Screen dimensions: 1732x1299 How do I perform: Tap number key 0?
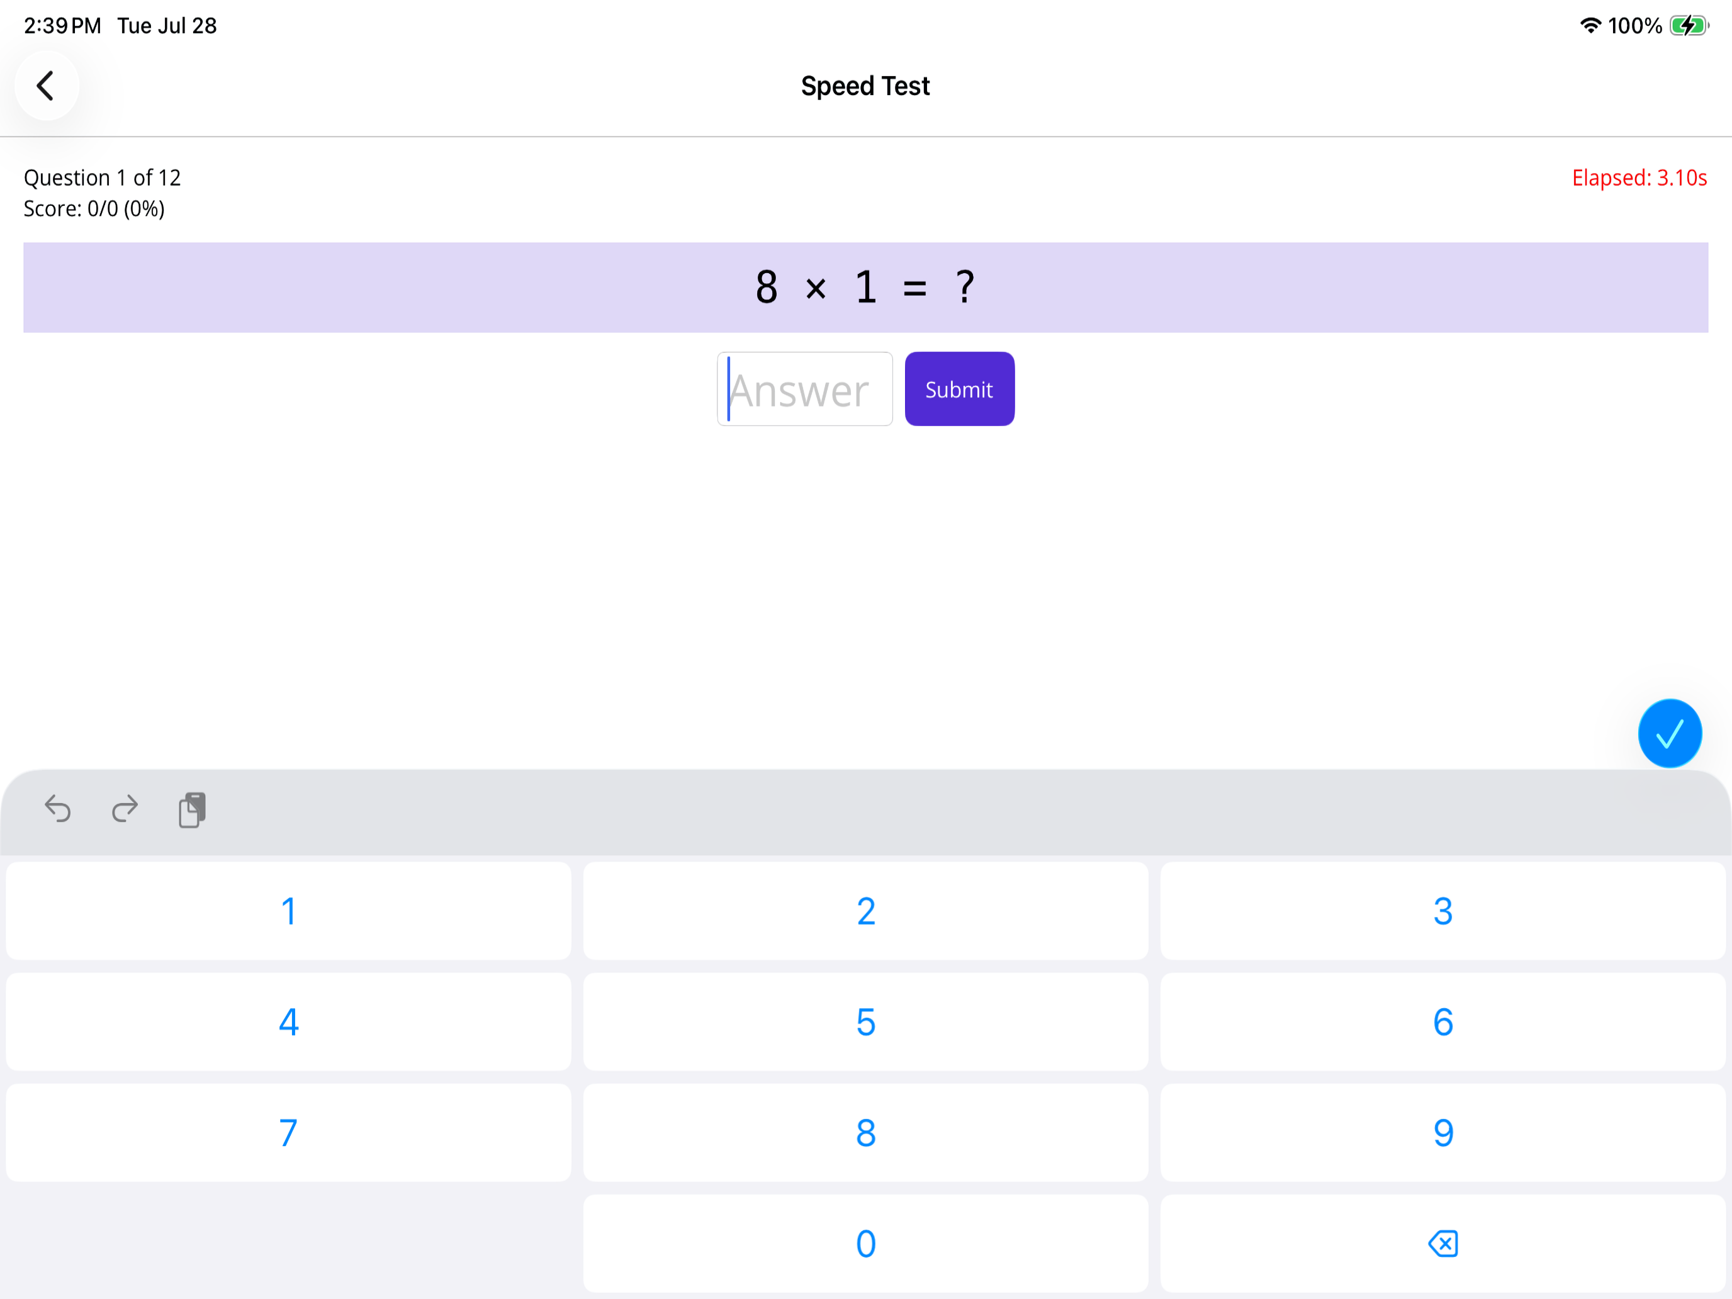[865, 1242]
